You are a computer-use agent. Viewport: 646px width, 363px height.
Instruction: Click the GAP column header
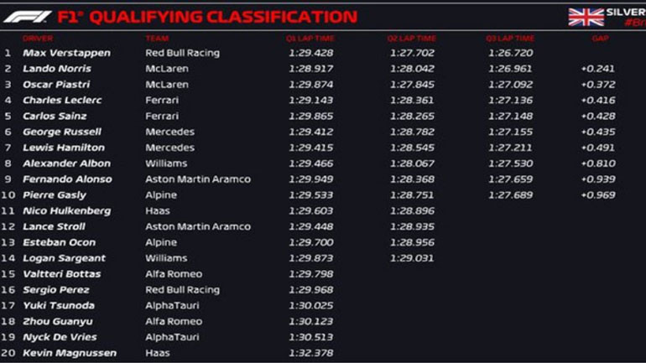pos(600,39)
